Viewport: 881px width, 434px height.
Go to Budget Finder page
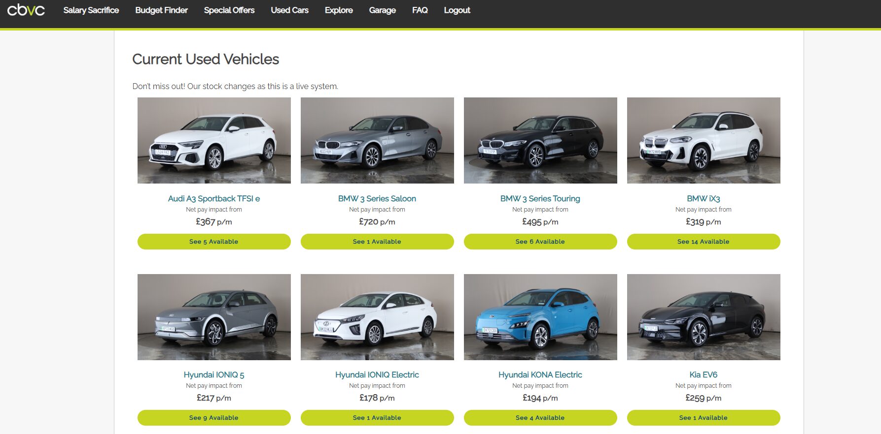pyautogui.click(x=161, y=10)
